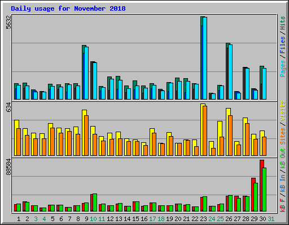Screen dimensions: 289x225
Task: Select the green kB bar for day 15
Action: (x=137, y=206)
